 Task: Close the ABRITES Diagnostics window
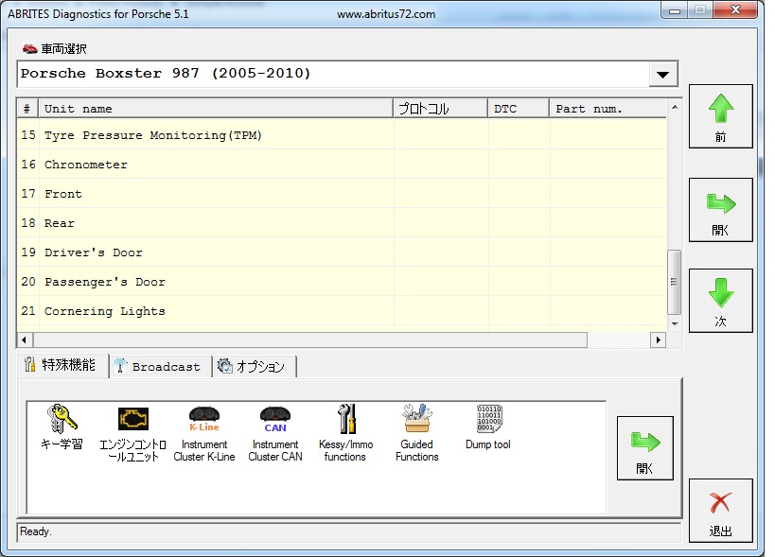click(x=735, y=9)
